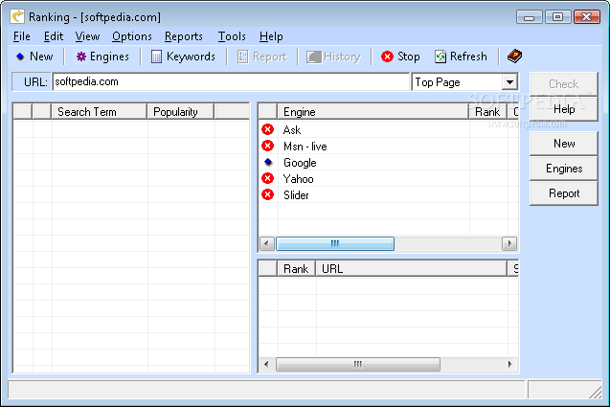Click the New side button
The height and width of the screenshot is (407, 610).
pos(563,144)
